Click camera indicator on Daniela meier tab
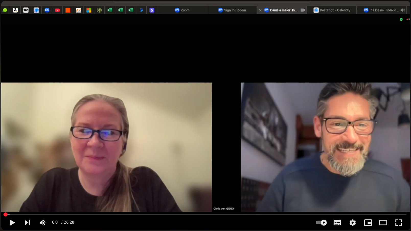The image size is (411, 231). point(303,10)
